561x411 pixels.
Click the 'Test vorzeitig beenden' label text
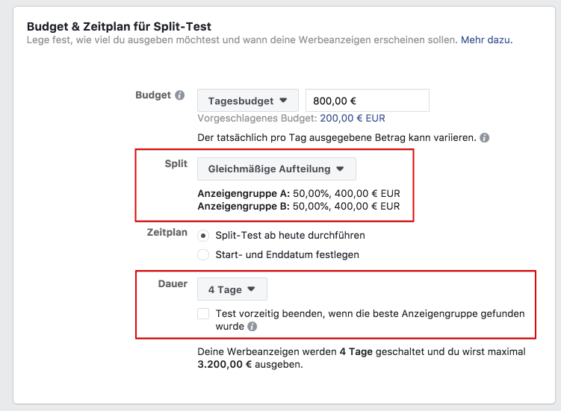pyautogui.click(x=370, y=314)
